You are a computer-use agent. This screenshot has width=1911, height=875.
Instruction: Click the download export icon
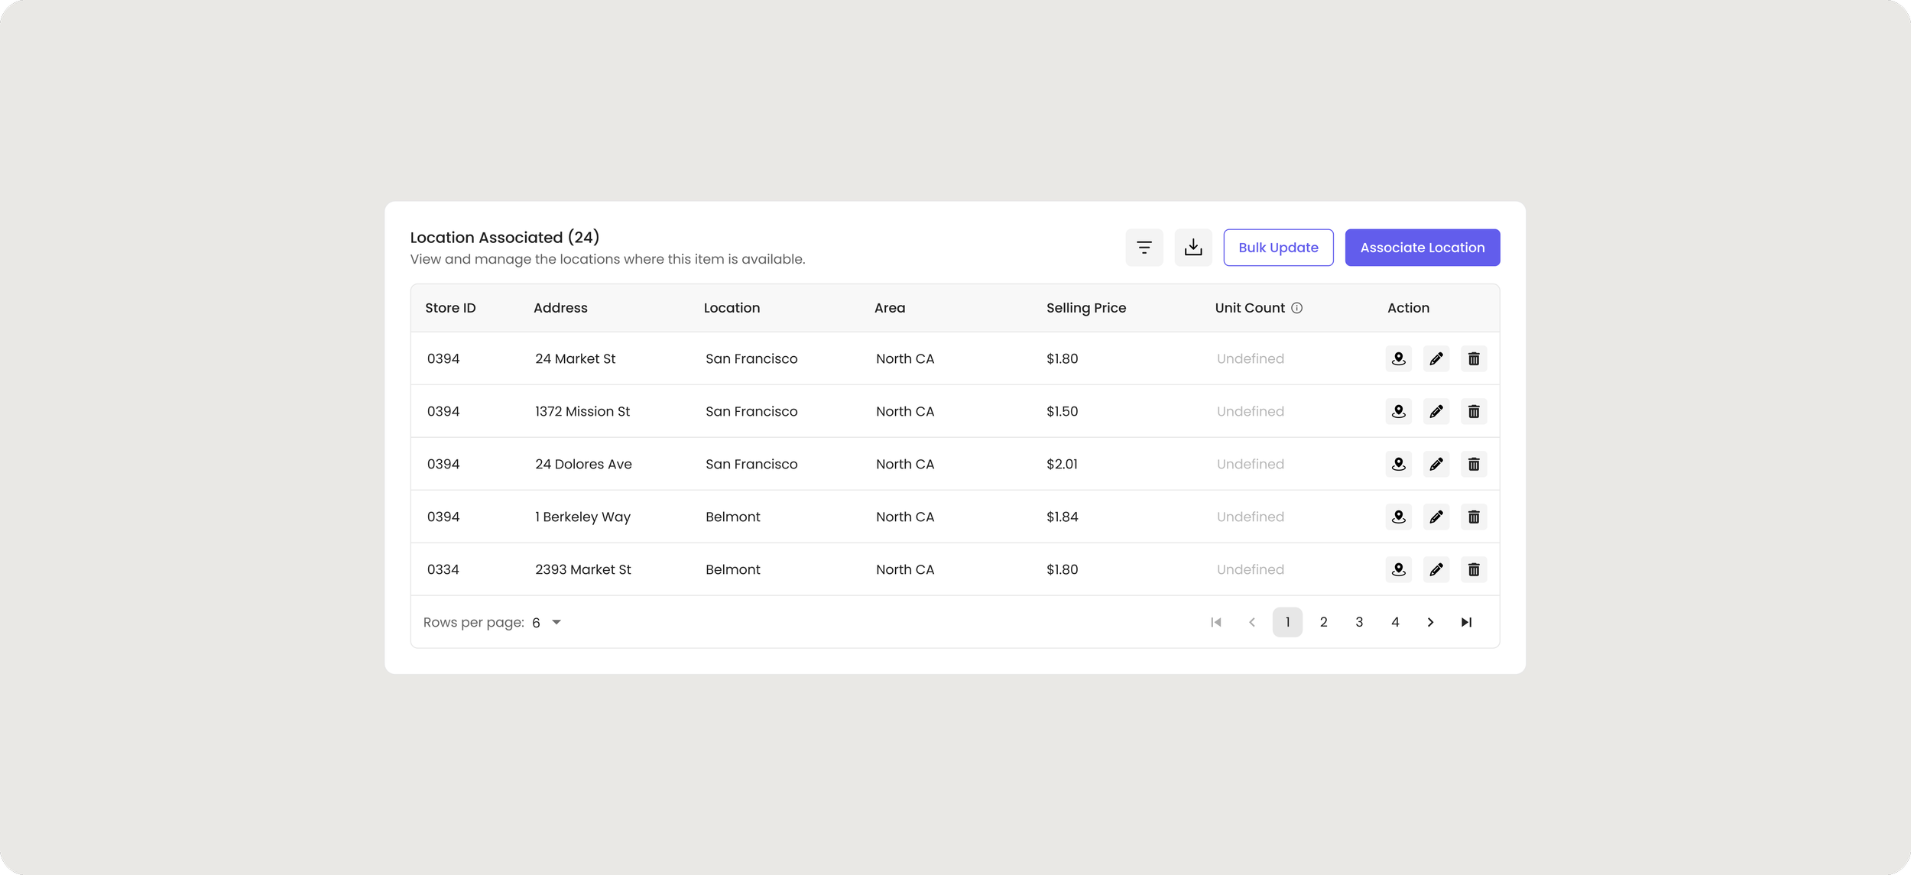pyautogui.click(x=1192, y=248)
